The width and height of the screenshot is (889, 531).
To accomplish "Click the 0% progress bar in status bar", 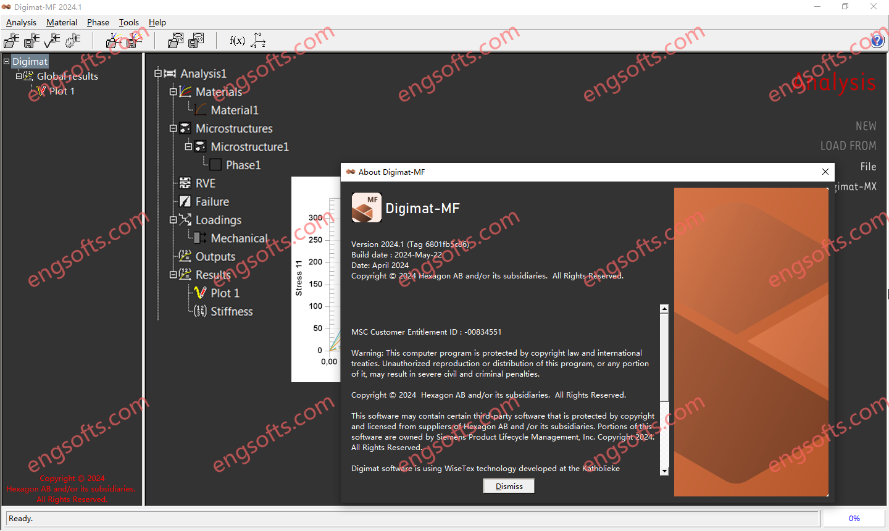I will click(854, 519).
